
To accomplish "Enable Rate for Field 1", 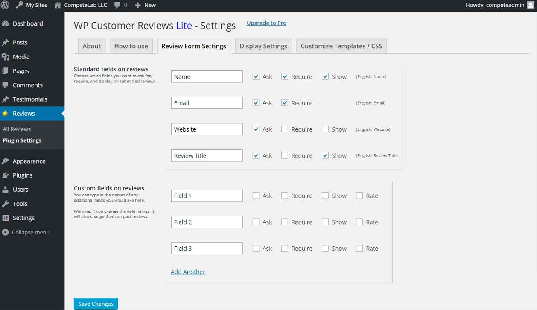I will pos(359,195).
